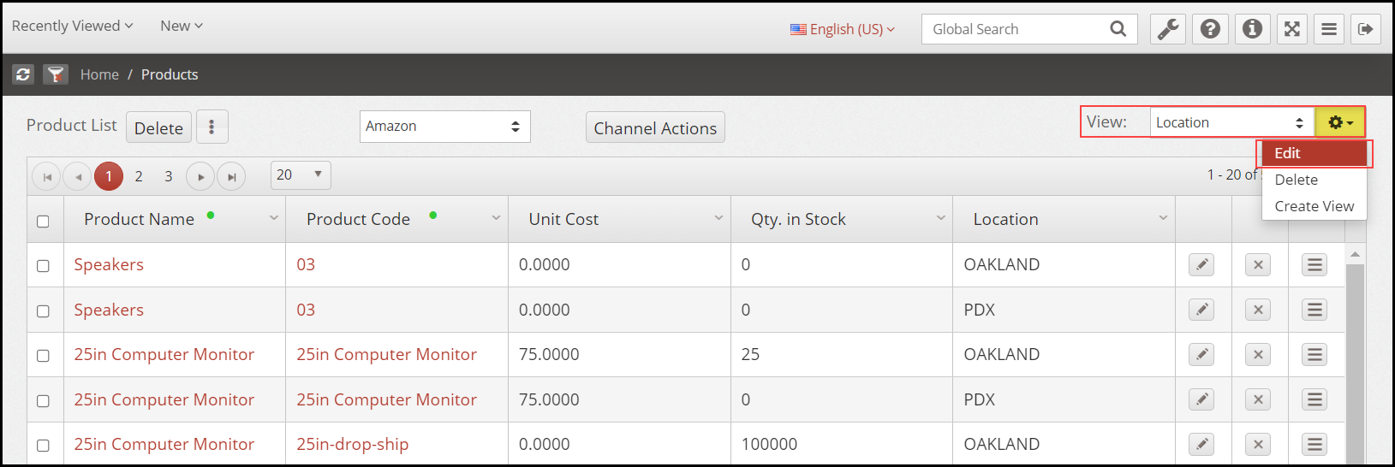Open the help question mark icon
1395x467 pixels.
point(1210,29)
